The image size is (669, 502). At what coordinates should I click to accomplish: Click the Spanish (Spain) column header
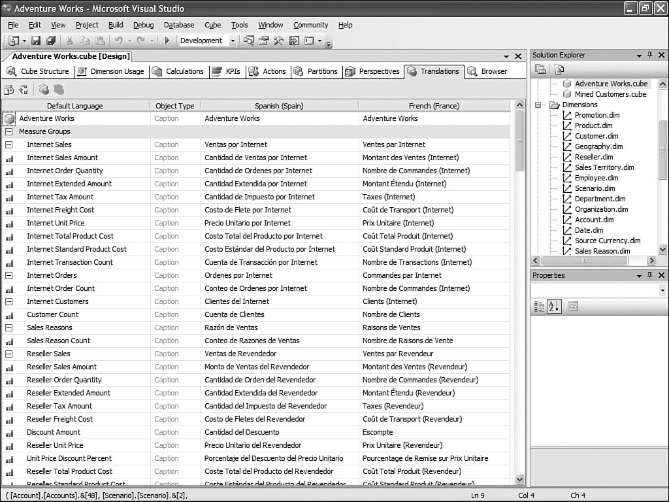279,106
